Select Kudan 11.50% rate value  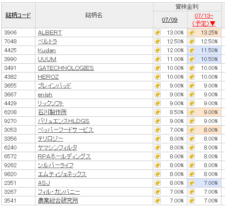coord(209,50)
